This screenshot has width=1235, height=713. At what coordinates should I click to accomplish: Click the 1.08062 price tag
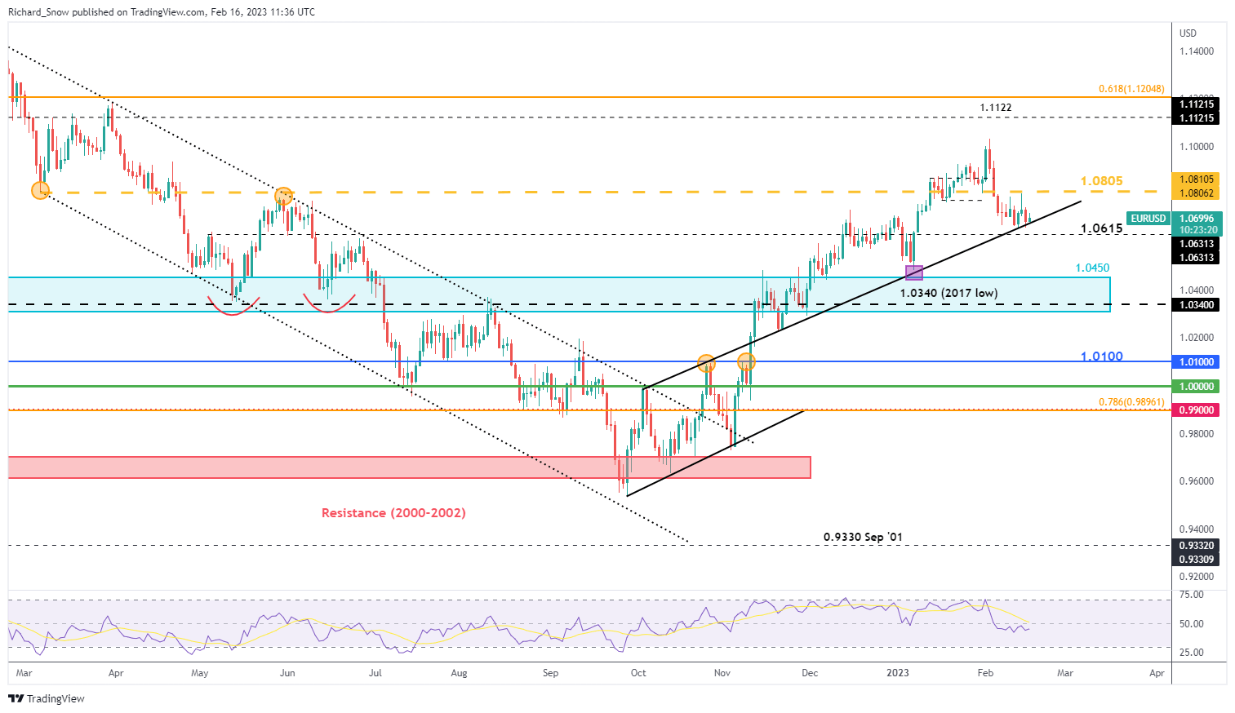[1196, 193]
